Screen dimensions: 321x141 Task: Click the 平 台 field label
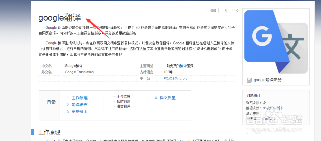coord(145,79)
